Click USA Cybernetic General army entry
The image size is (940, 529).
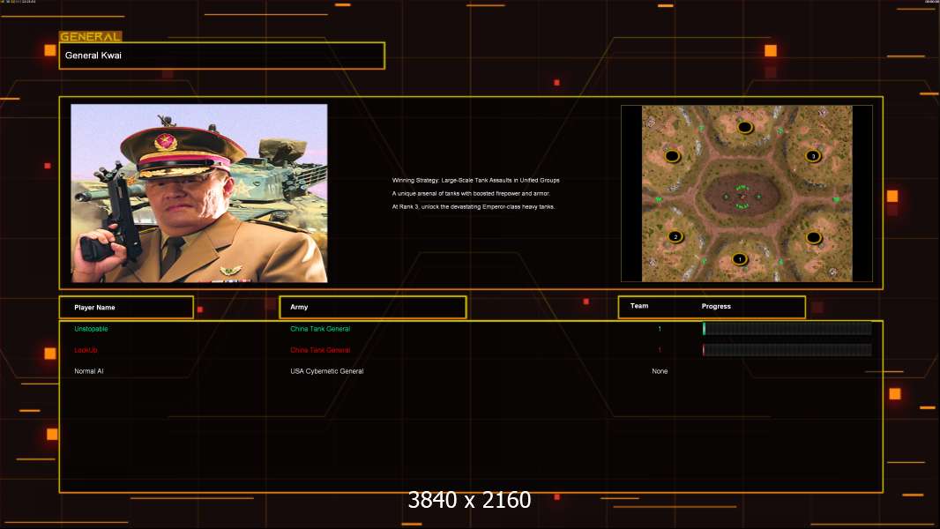click(x=326, y=371)
